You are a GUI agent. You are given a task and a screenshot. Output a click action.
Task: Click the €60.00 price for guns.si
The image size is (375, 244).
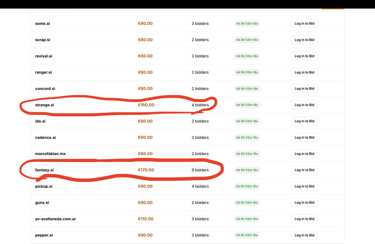(x=145, y=202)
